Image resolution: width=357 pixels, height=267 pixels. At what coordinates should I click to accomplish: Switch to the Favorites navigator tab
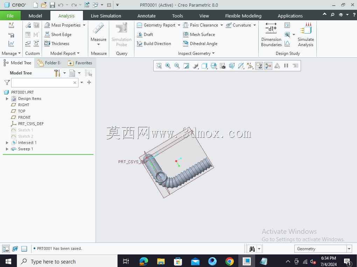pyautogui.click(x=80, y=63)
